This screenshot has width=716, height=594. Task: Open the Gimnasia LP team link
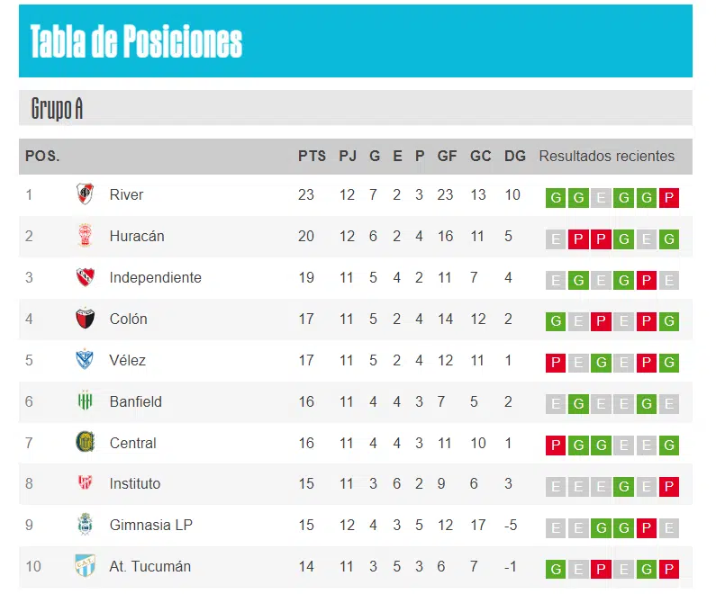point(150,525)
